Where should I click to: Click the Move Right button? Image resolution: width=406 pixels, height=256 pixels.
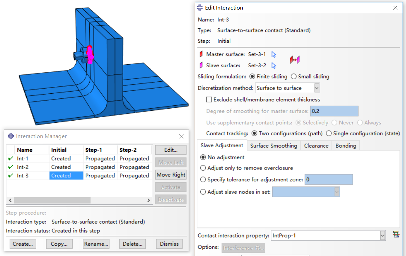pos(170,175)
